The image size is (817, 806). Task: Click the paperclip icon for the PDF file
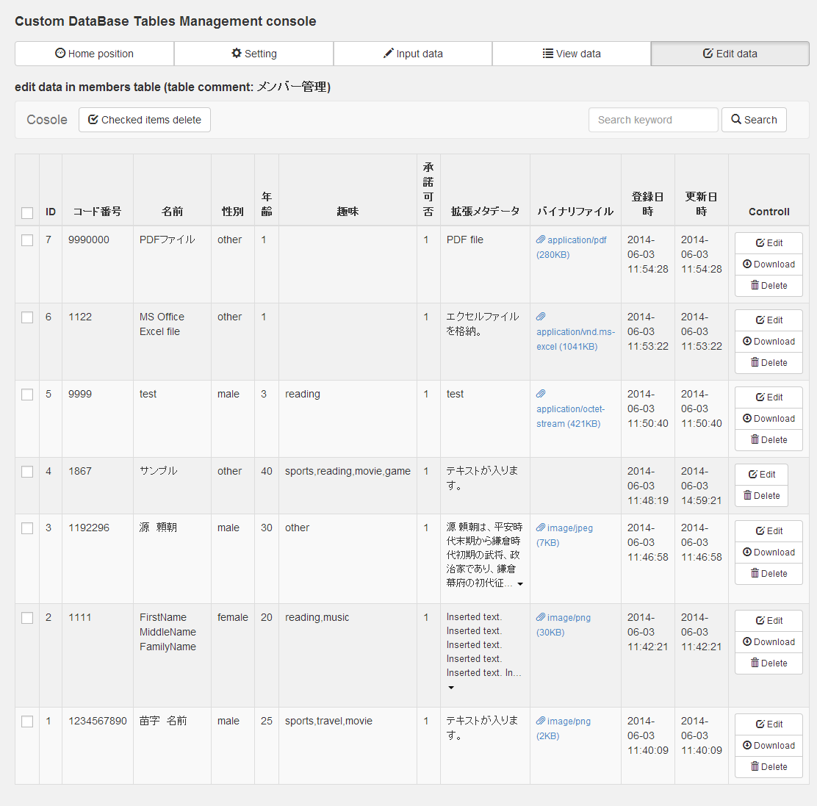click(541, 240)
